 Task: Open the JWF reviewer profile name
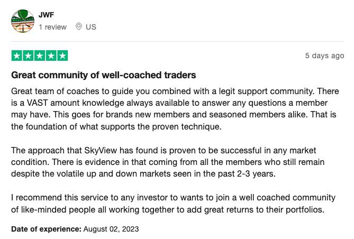pyautogui.click(x=46, y=15)
